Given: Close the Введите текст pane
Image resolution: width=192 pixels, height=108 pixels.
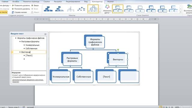Looking at the screenshot, I should tap(45, 34).
